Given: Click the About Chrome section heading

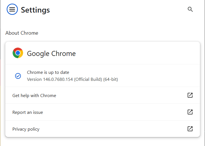Looking at the screenshot, I should tap(22, 33).
